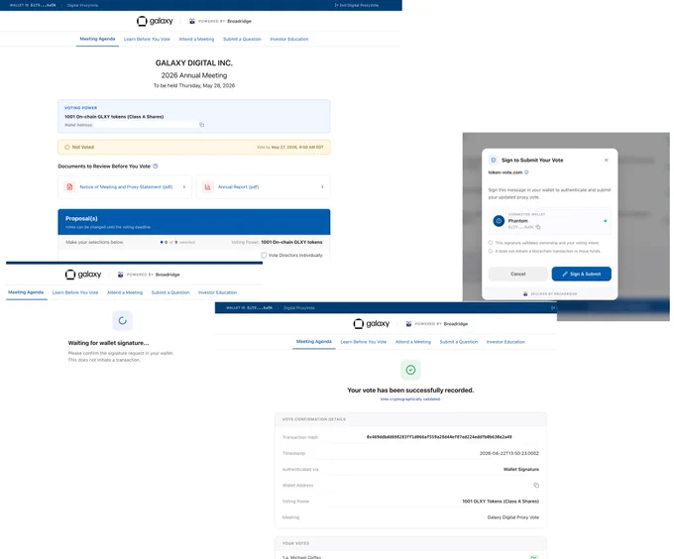Click circle beside 'does not initiate blockchain transaction'

pos(491,251)
